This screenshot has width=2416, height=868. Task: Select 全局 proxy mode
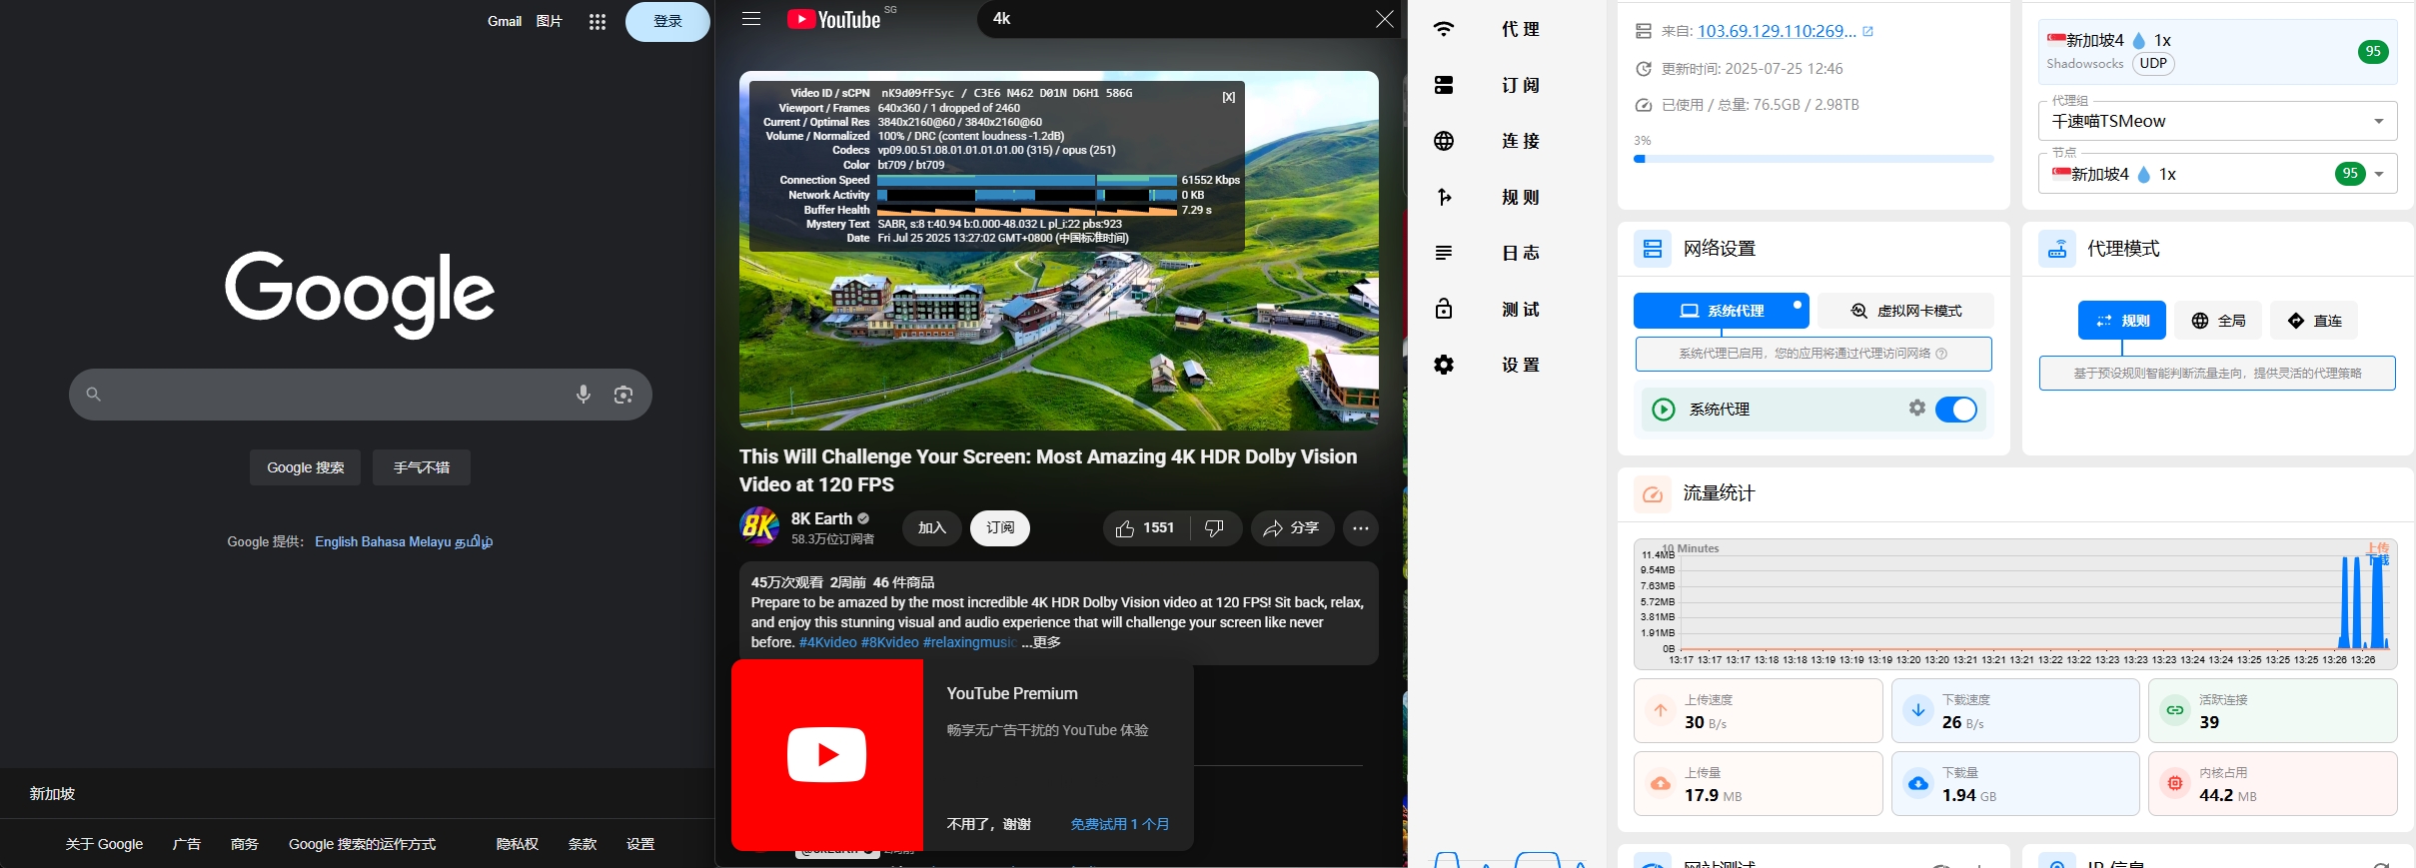pyautogui.click(x=2218, y=321)
